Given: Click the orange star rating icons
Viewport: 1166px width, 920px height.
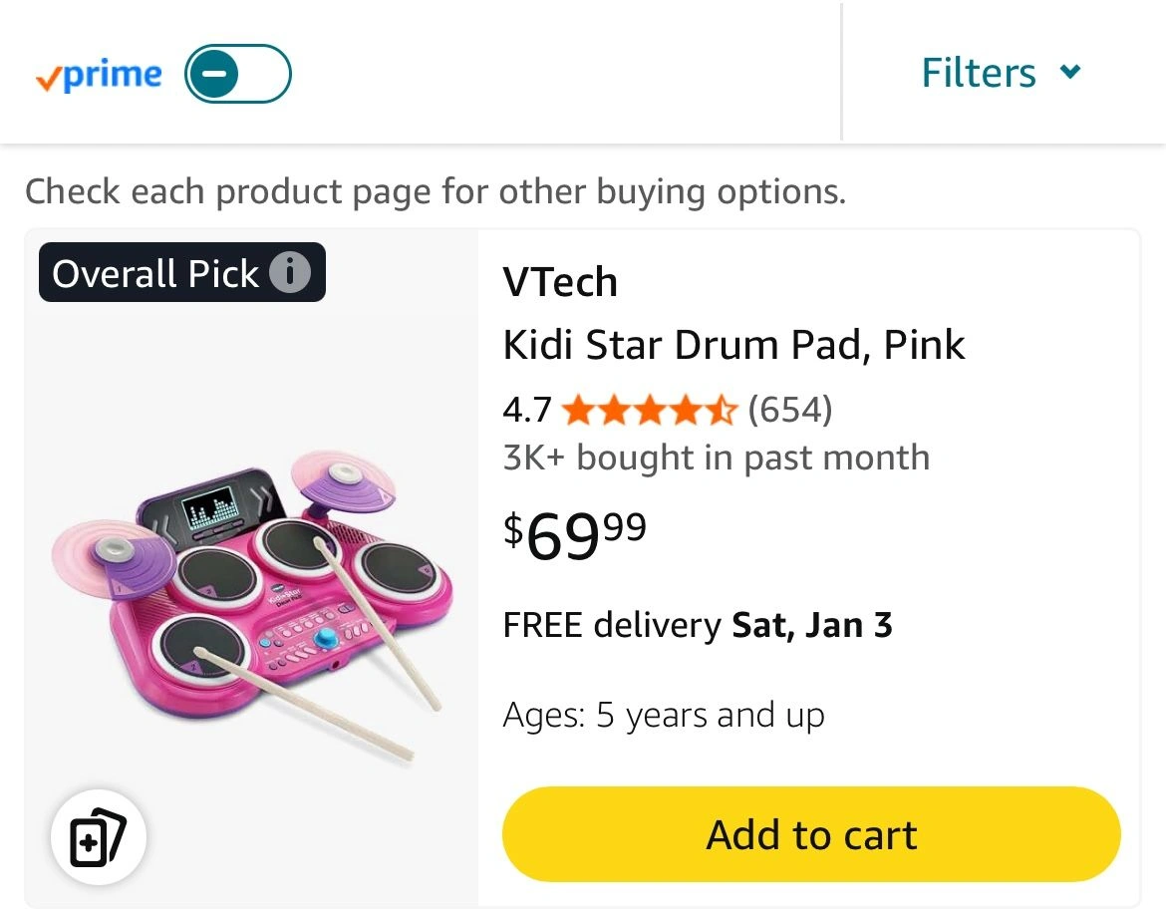Looking at the screenshot, I should coord(649,410).
